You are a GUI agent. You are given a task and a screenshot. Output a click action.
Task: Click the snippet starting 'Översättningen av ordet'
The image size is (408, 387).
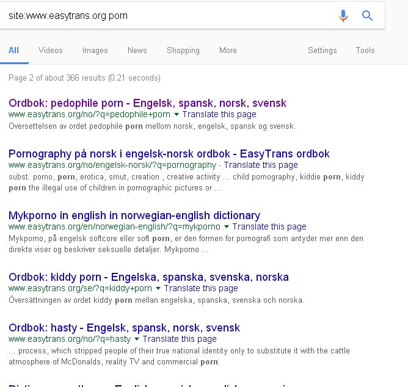click(156, 300)
